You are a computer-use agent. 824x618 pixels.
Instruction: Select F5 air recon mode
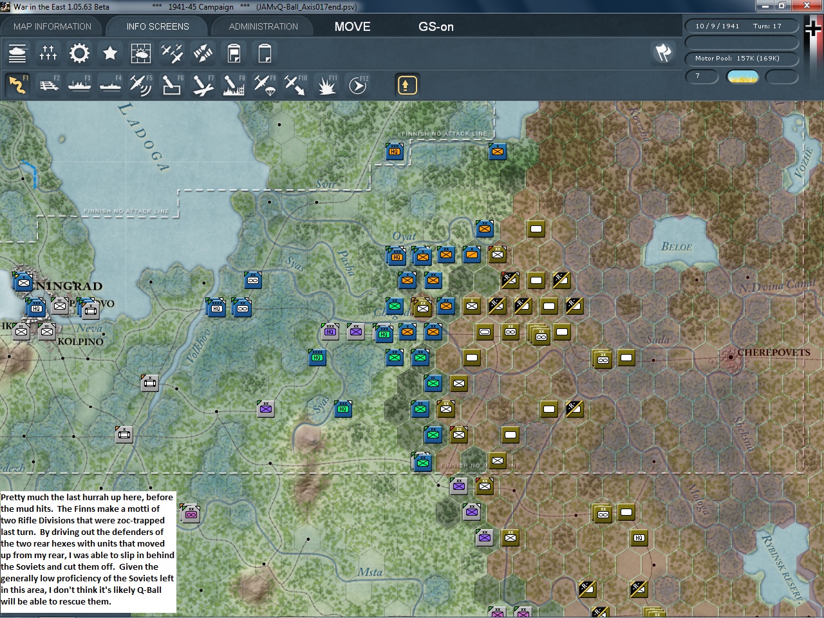pos(141,85)
